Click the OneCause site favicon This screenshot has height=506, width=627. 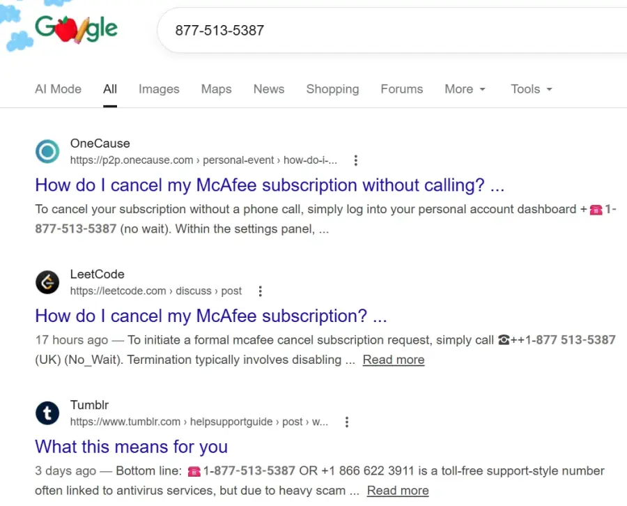click(x=47, y=152)
